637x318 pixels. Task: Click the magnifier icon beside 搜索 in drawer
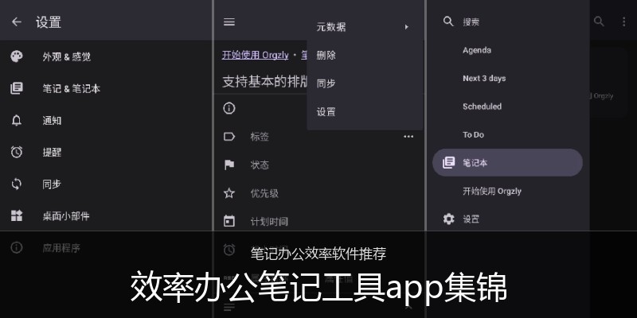(x=448, y=21)
